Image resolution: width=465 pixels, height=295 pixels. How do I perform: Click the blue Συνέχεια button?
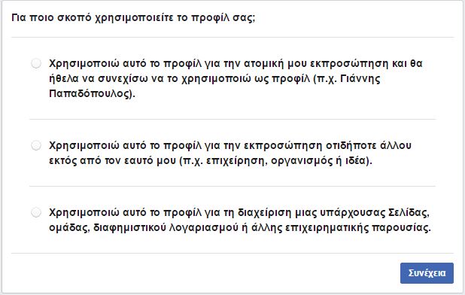pos(427,273)
